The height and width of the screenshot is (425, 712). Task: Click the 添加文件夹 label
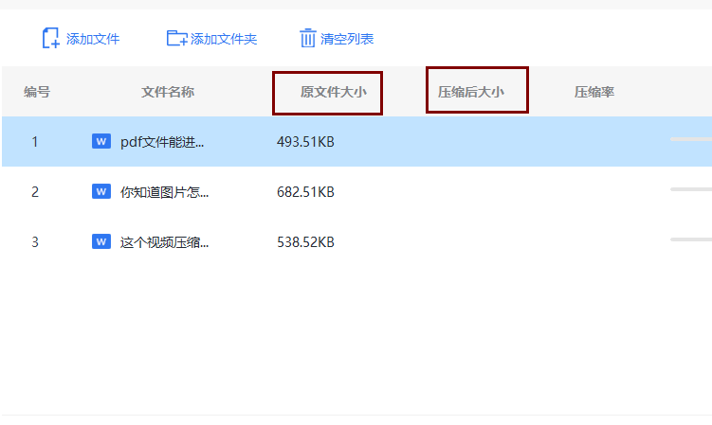[224, 39]
